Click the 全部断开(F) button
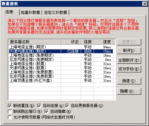 click(129, 60)
